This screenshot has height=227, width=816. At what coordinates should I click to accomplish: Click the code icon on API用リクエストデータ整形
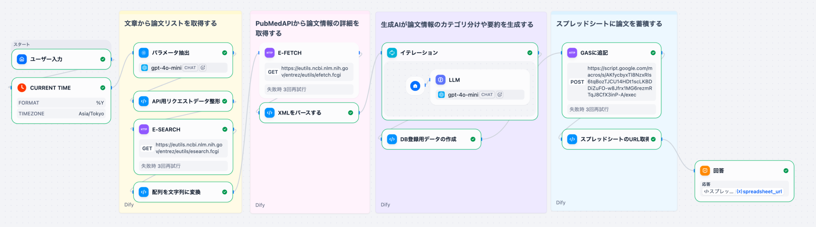click(144, 101)
